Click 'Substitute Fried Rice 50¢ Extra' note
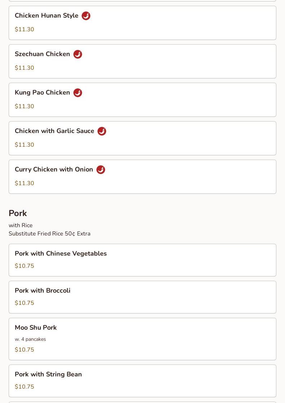285x403 pixels. point(49,234)
